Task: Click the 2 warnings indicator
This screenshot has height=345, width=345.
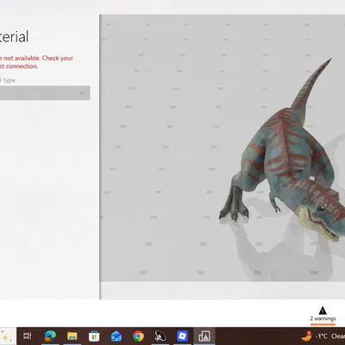Action: 323,315
